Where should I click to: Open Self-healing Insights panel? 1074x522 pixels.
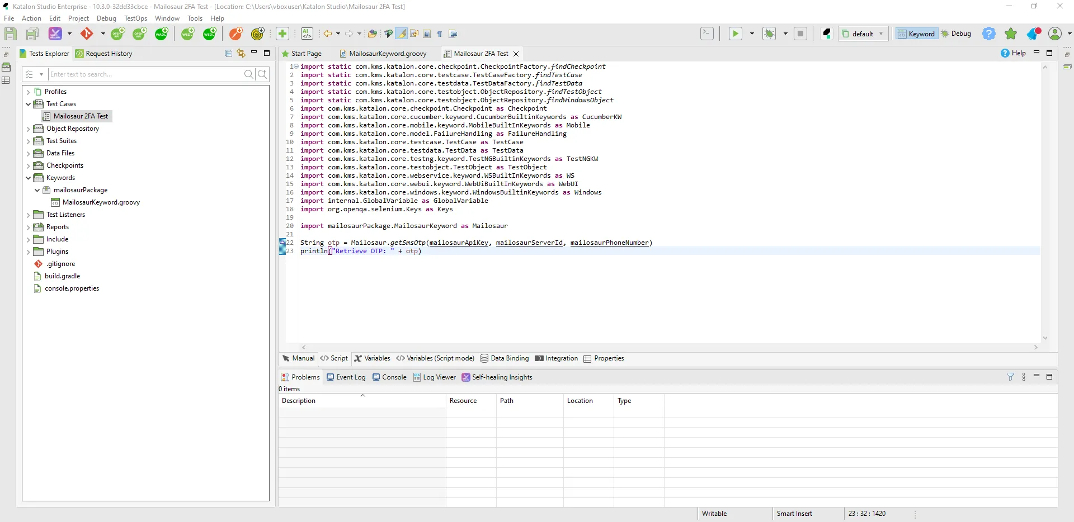(x=502, y=377)
